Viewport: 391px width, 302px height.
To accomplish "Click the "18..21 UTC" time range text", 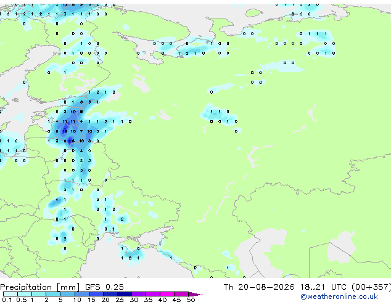I will [323, 287].
